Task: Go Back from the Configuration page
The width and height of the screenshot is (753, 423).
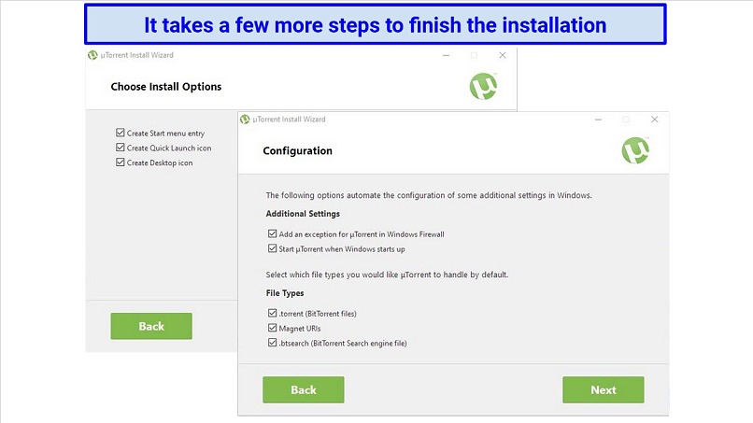Action: point(303,390)
